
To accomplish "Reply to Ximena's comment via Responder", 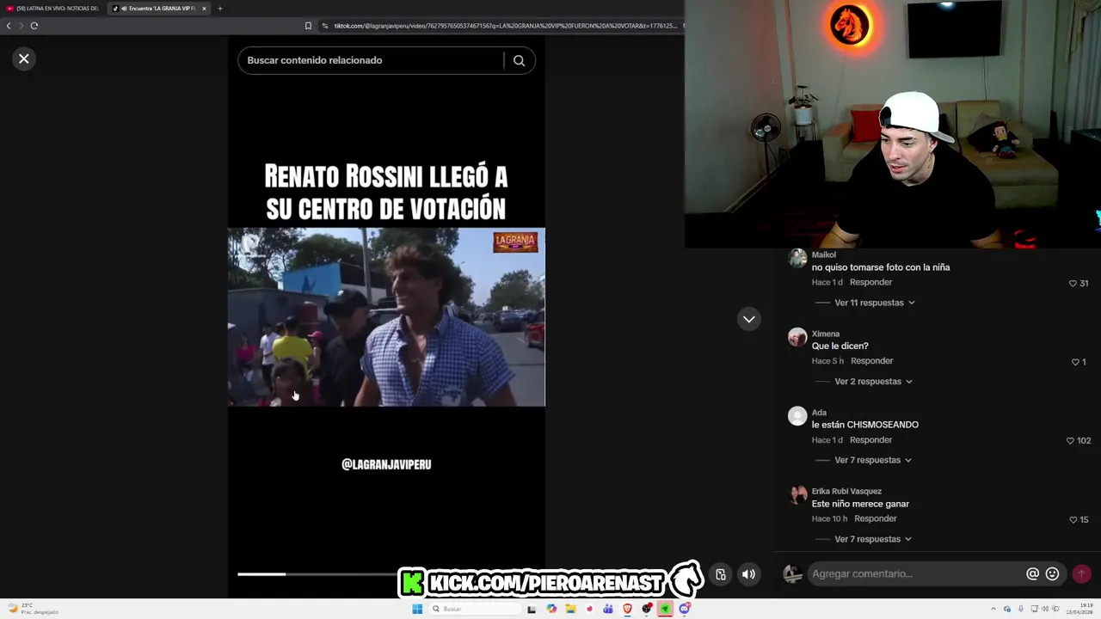I will pos(872,361).
